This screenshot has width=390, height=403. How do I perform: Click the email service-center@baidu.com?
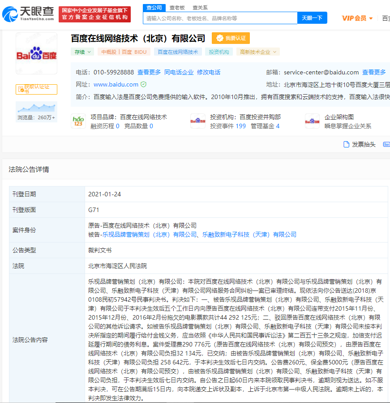(321, 73)
